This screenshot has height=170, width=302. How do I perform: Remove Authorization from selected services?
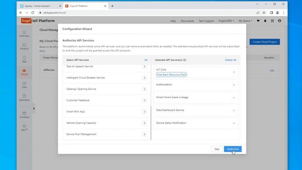[234, 85]
